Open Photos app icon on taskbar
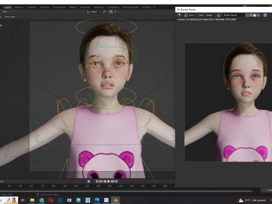 97,200
